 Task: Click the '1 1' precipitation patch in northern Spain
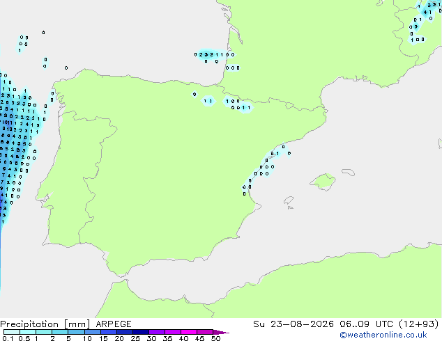coord(208,101)
